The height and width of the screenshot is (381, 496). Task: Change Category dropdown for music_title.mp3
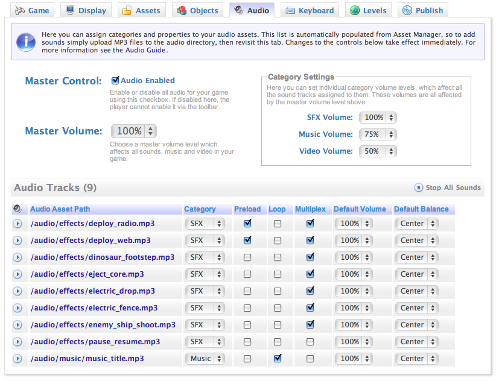205,359
